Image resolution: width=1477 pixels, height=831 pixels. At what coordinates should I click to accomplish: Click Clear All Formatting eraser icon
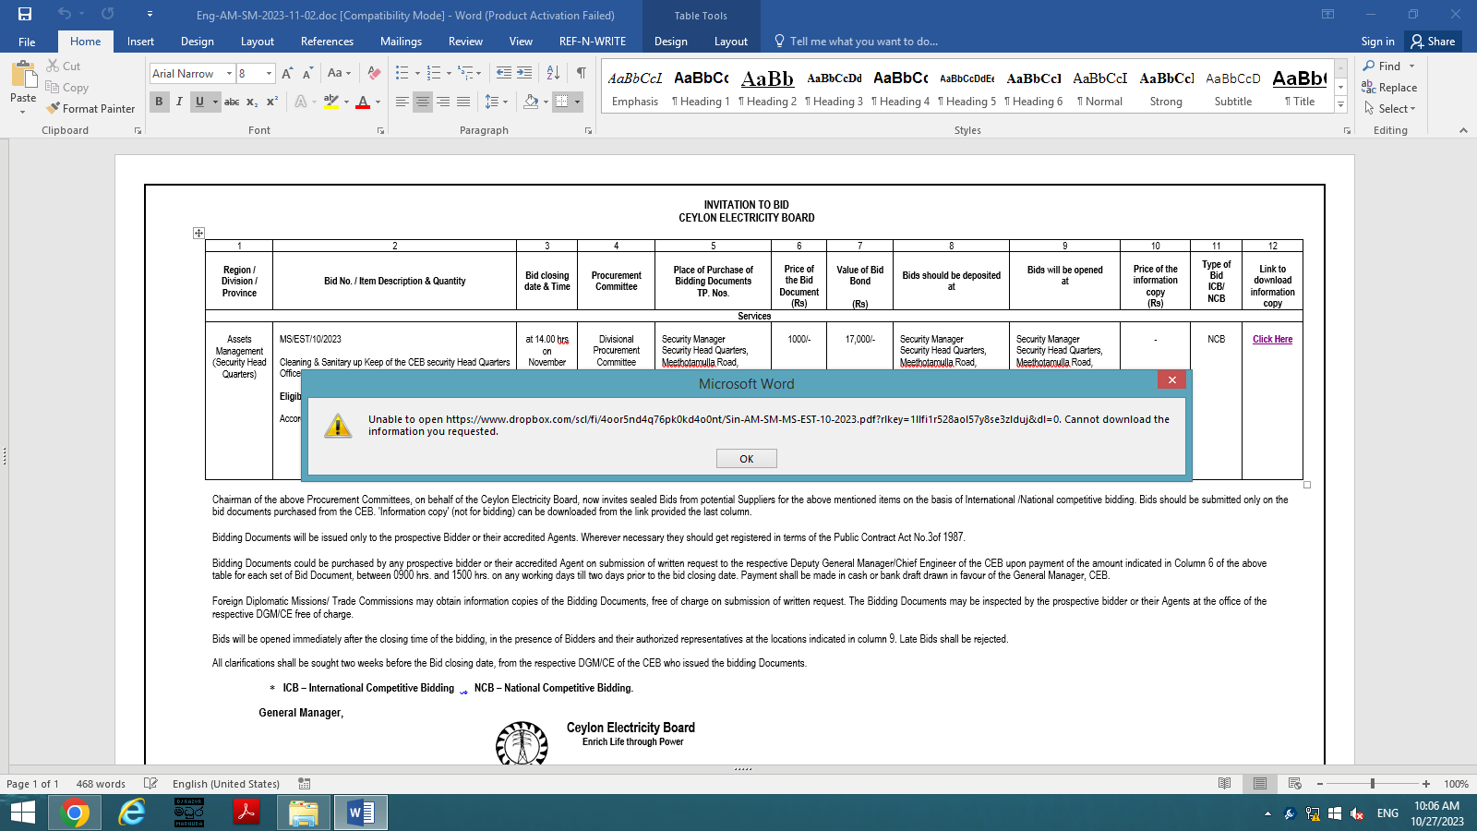(374, 73)
